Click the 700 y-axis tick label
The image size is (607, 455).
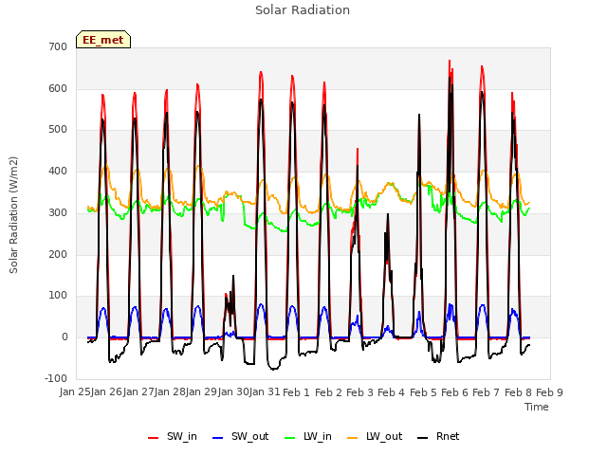pos(58,47)
